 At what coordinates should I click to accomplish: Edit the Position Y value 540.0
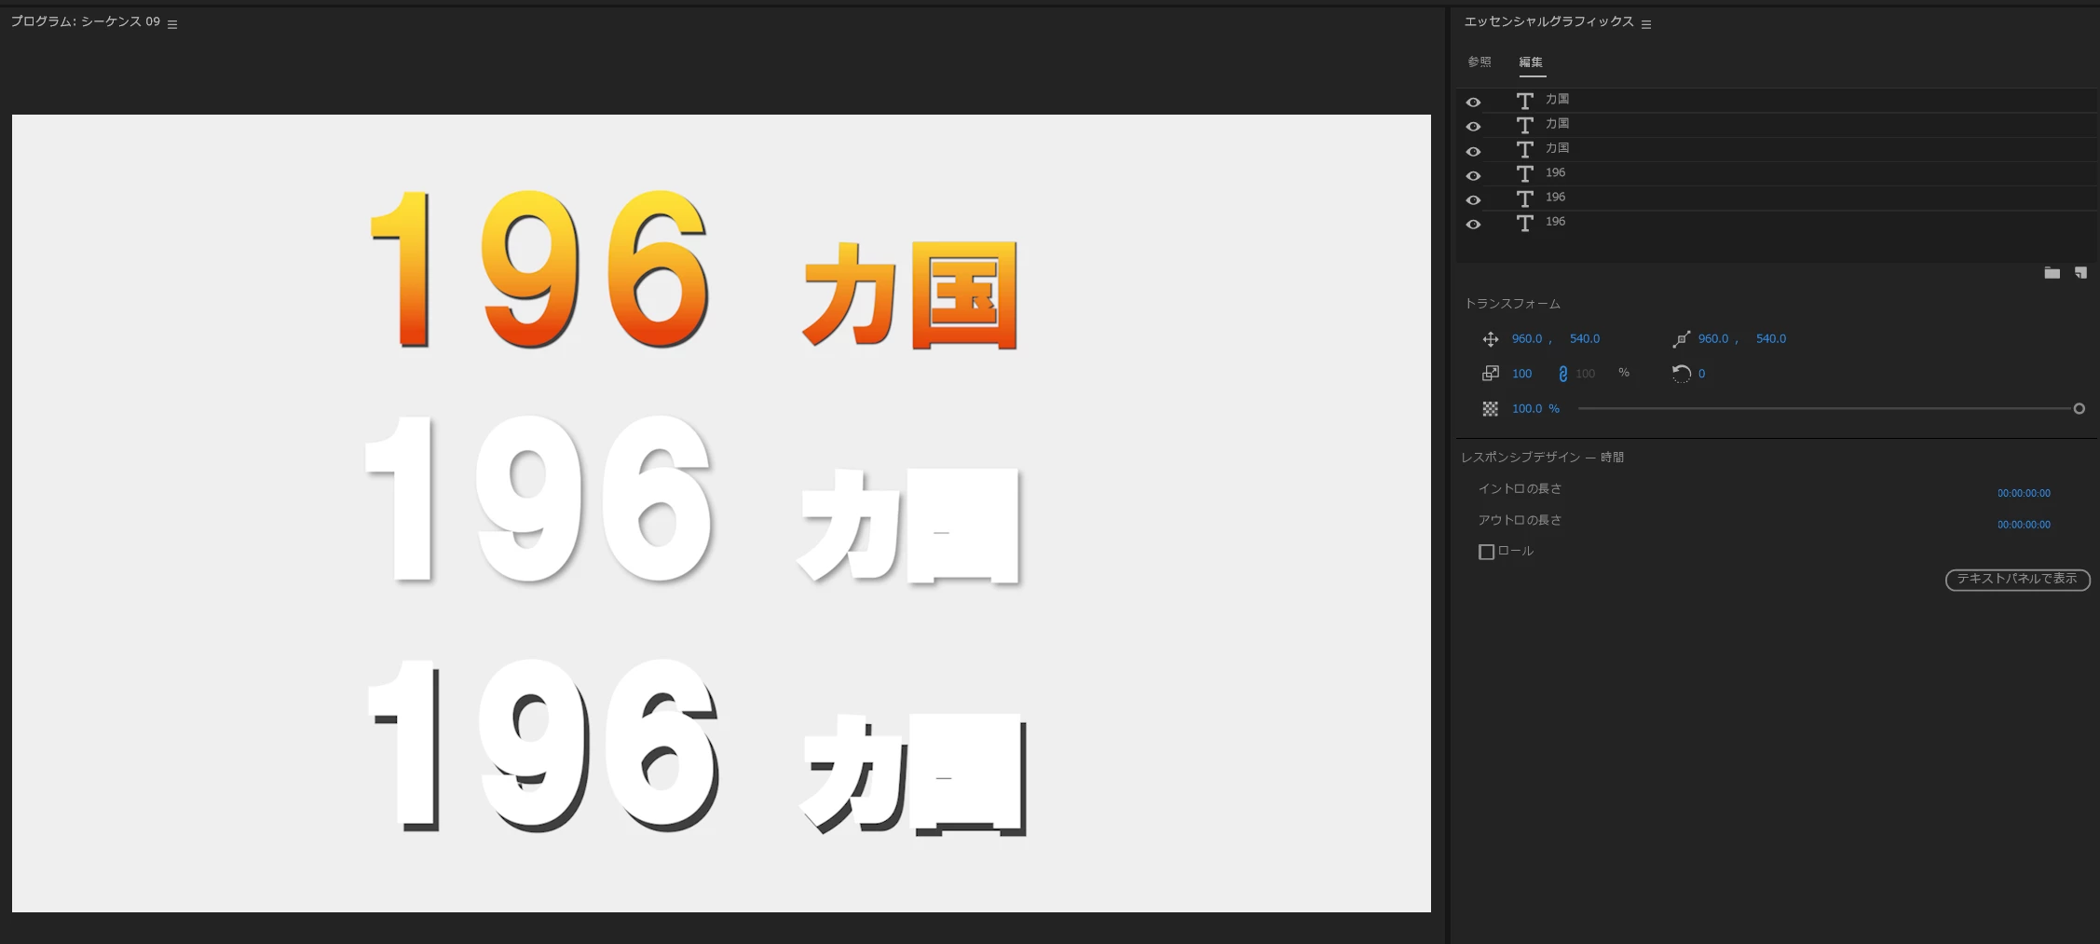point(1585,338)
